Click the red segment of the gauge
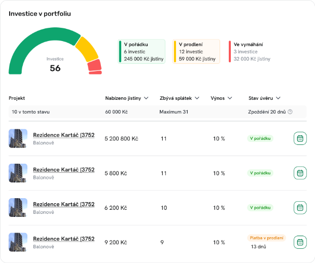 tap(94, 66)
